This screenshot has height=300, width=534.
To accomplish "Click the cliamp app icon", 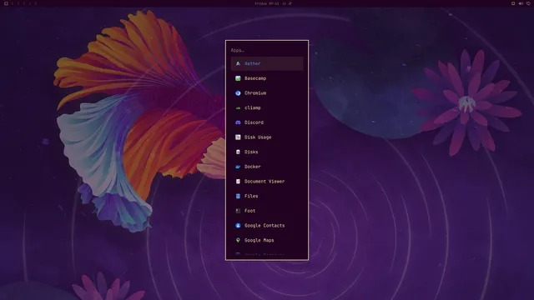I will (x=238, y=107).
